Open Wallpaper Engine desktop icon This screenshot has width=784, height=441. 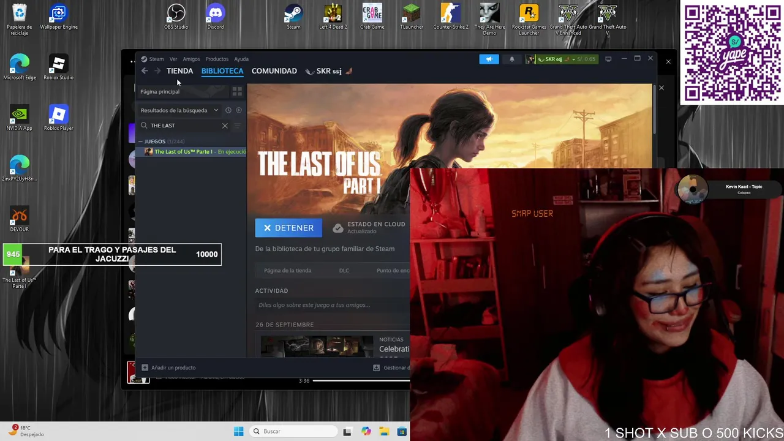pyautogui.click(x=59, y=17)
